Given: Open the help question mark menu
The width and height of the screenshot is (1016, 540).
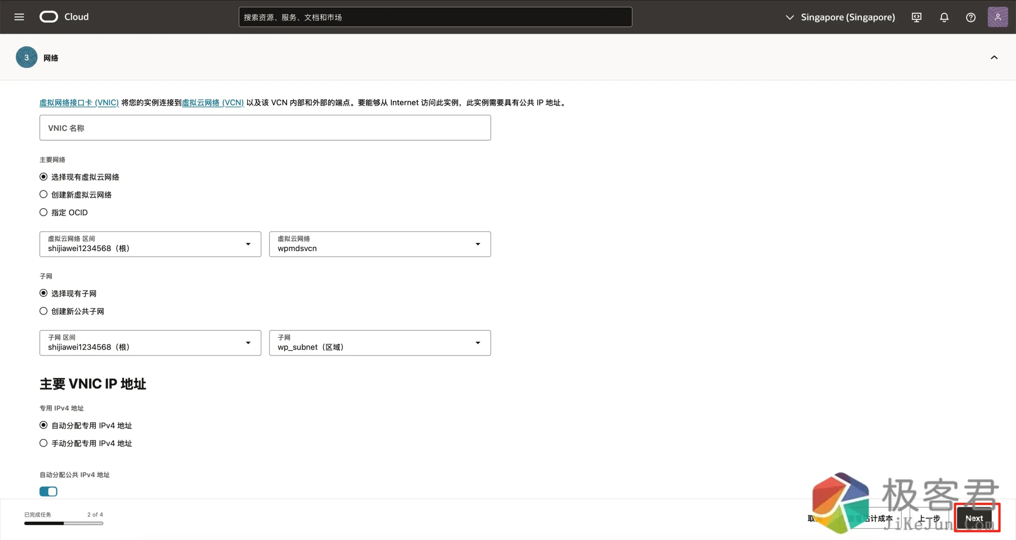Looking at the screenshot, I should tap(971, 17).
